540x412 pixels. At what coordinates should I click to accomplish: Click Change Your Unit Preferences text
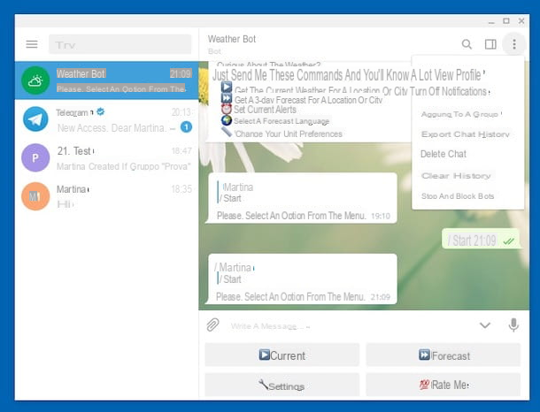pyautogui.click(x=289, y=134)
